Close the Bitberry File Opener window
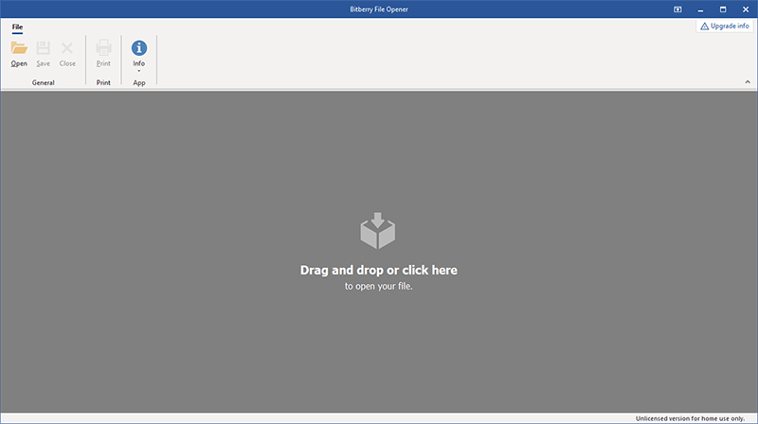Image resolution: width=758 pixels, height=424 pixels. 746,9
